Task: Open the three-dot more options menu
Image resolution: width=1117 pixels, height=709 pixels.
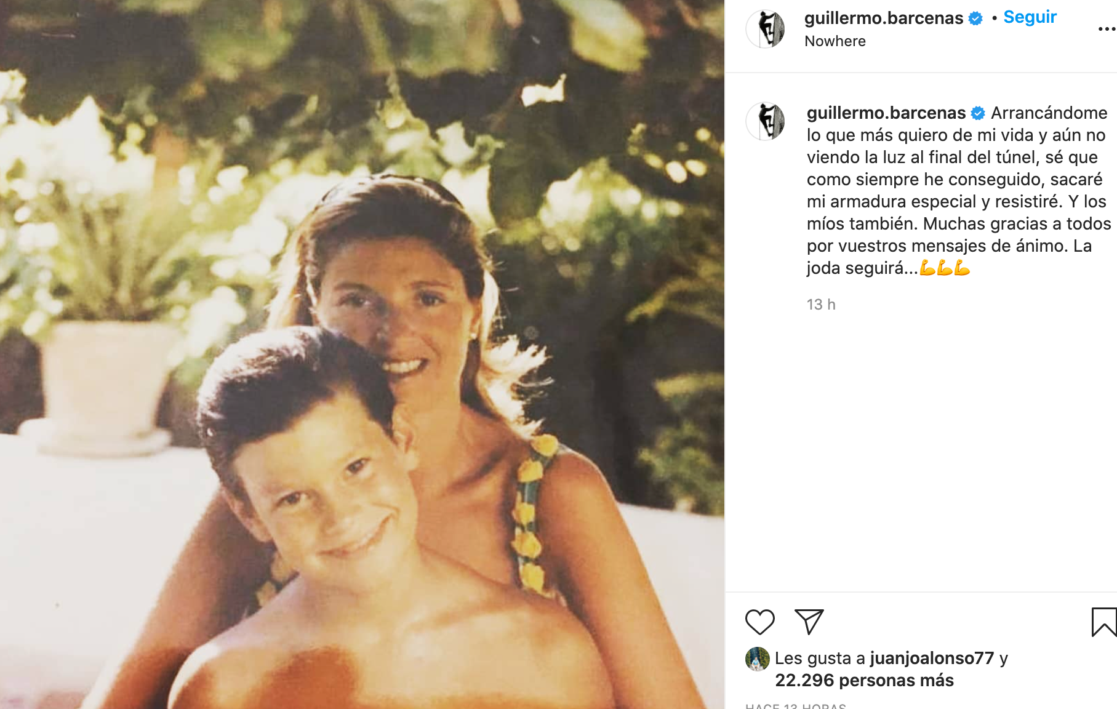Action: pyautogui.click(x=1107, y=29)
